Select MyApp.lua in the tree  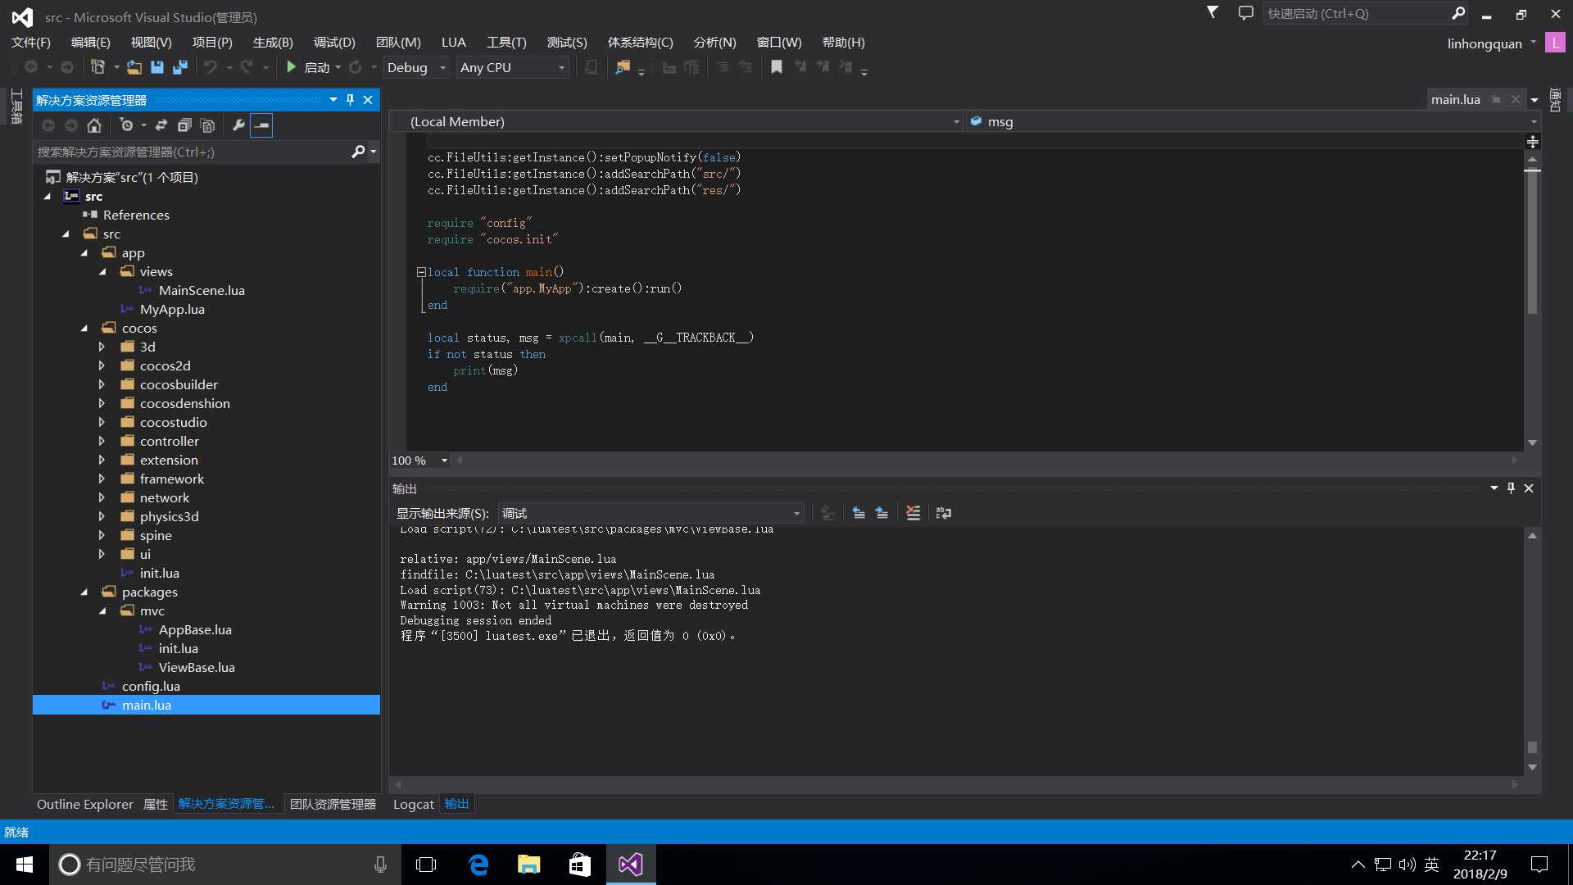pos(172,309)
